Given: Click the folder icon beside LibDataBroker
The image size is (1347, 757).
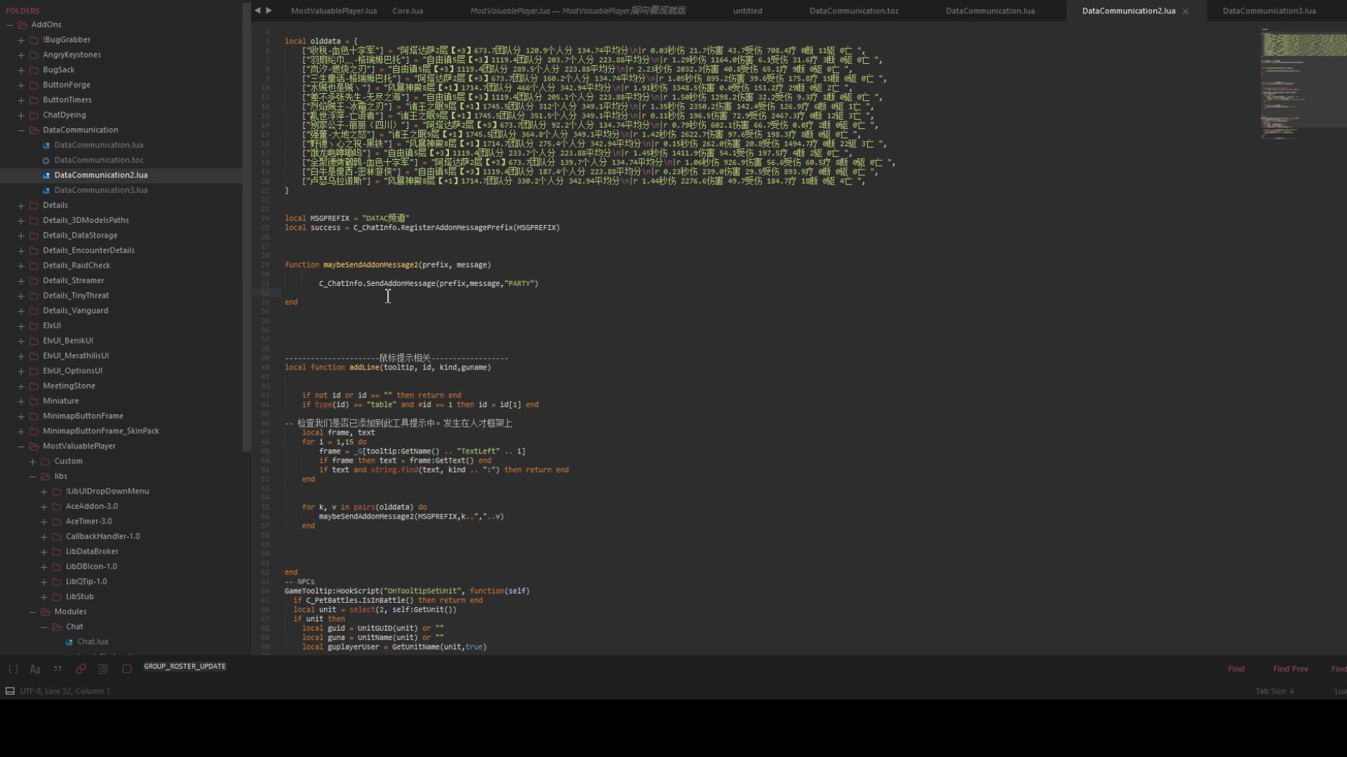Looking at the screenshot, I should coord(57,552).
